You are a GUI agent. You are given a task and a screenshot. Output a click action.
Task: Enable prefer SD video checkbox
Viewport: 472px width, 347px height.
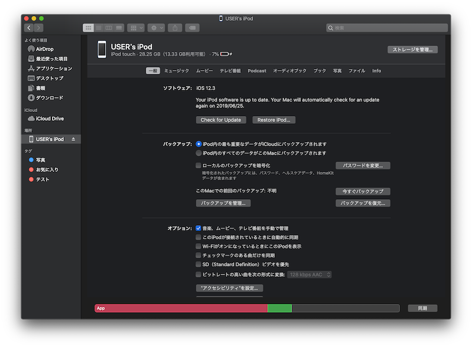pos(198,265)
